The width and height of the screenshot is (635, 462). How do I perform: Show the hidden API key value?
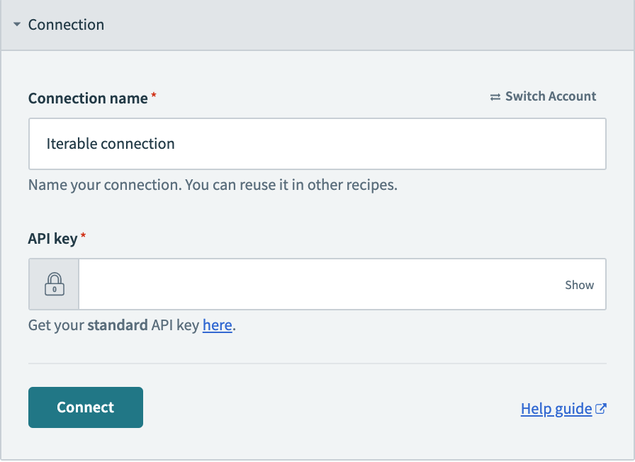click(x=579, y=284)
